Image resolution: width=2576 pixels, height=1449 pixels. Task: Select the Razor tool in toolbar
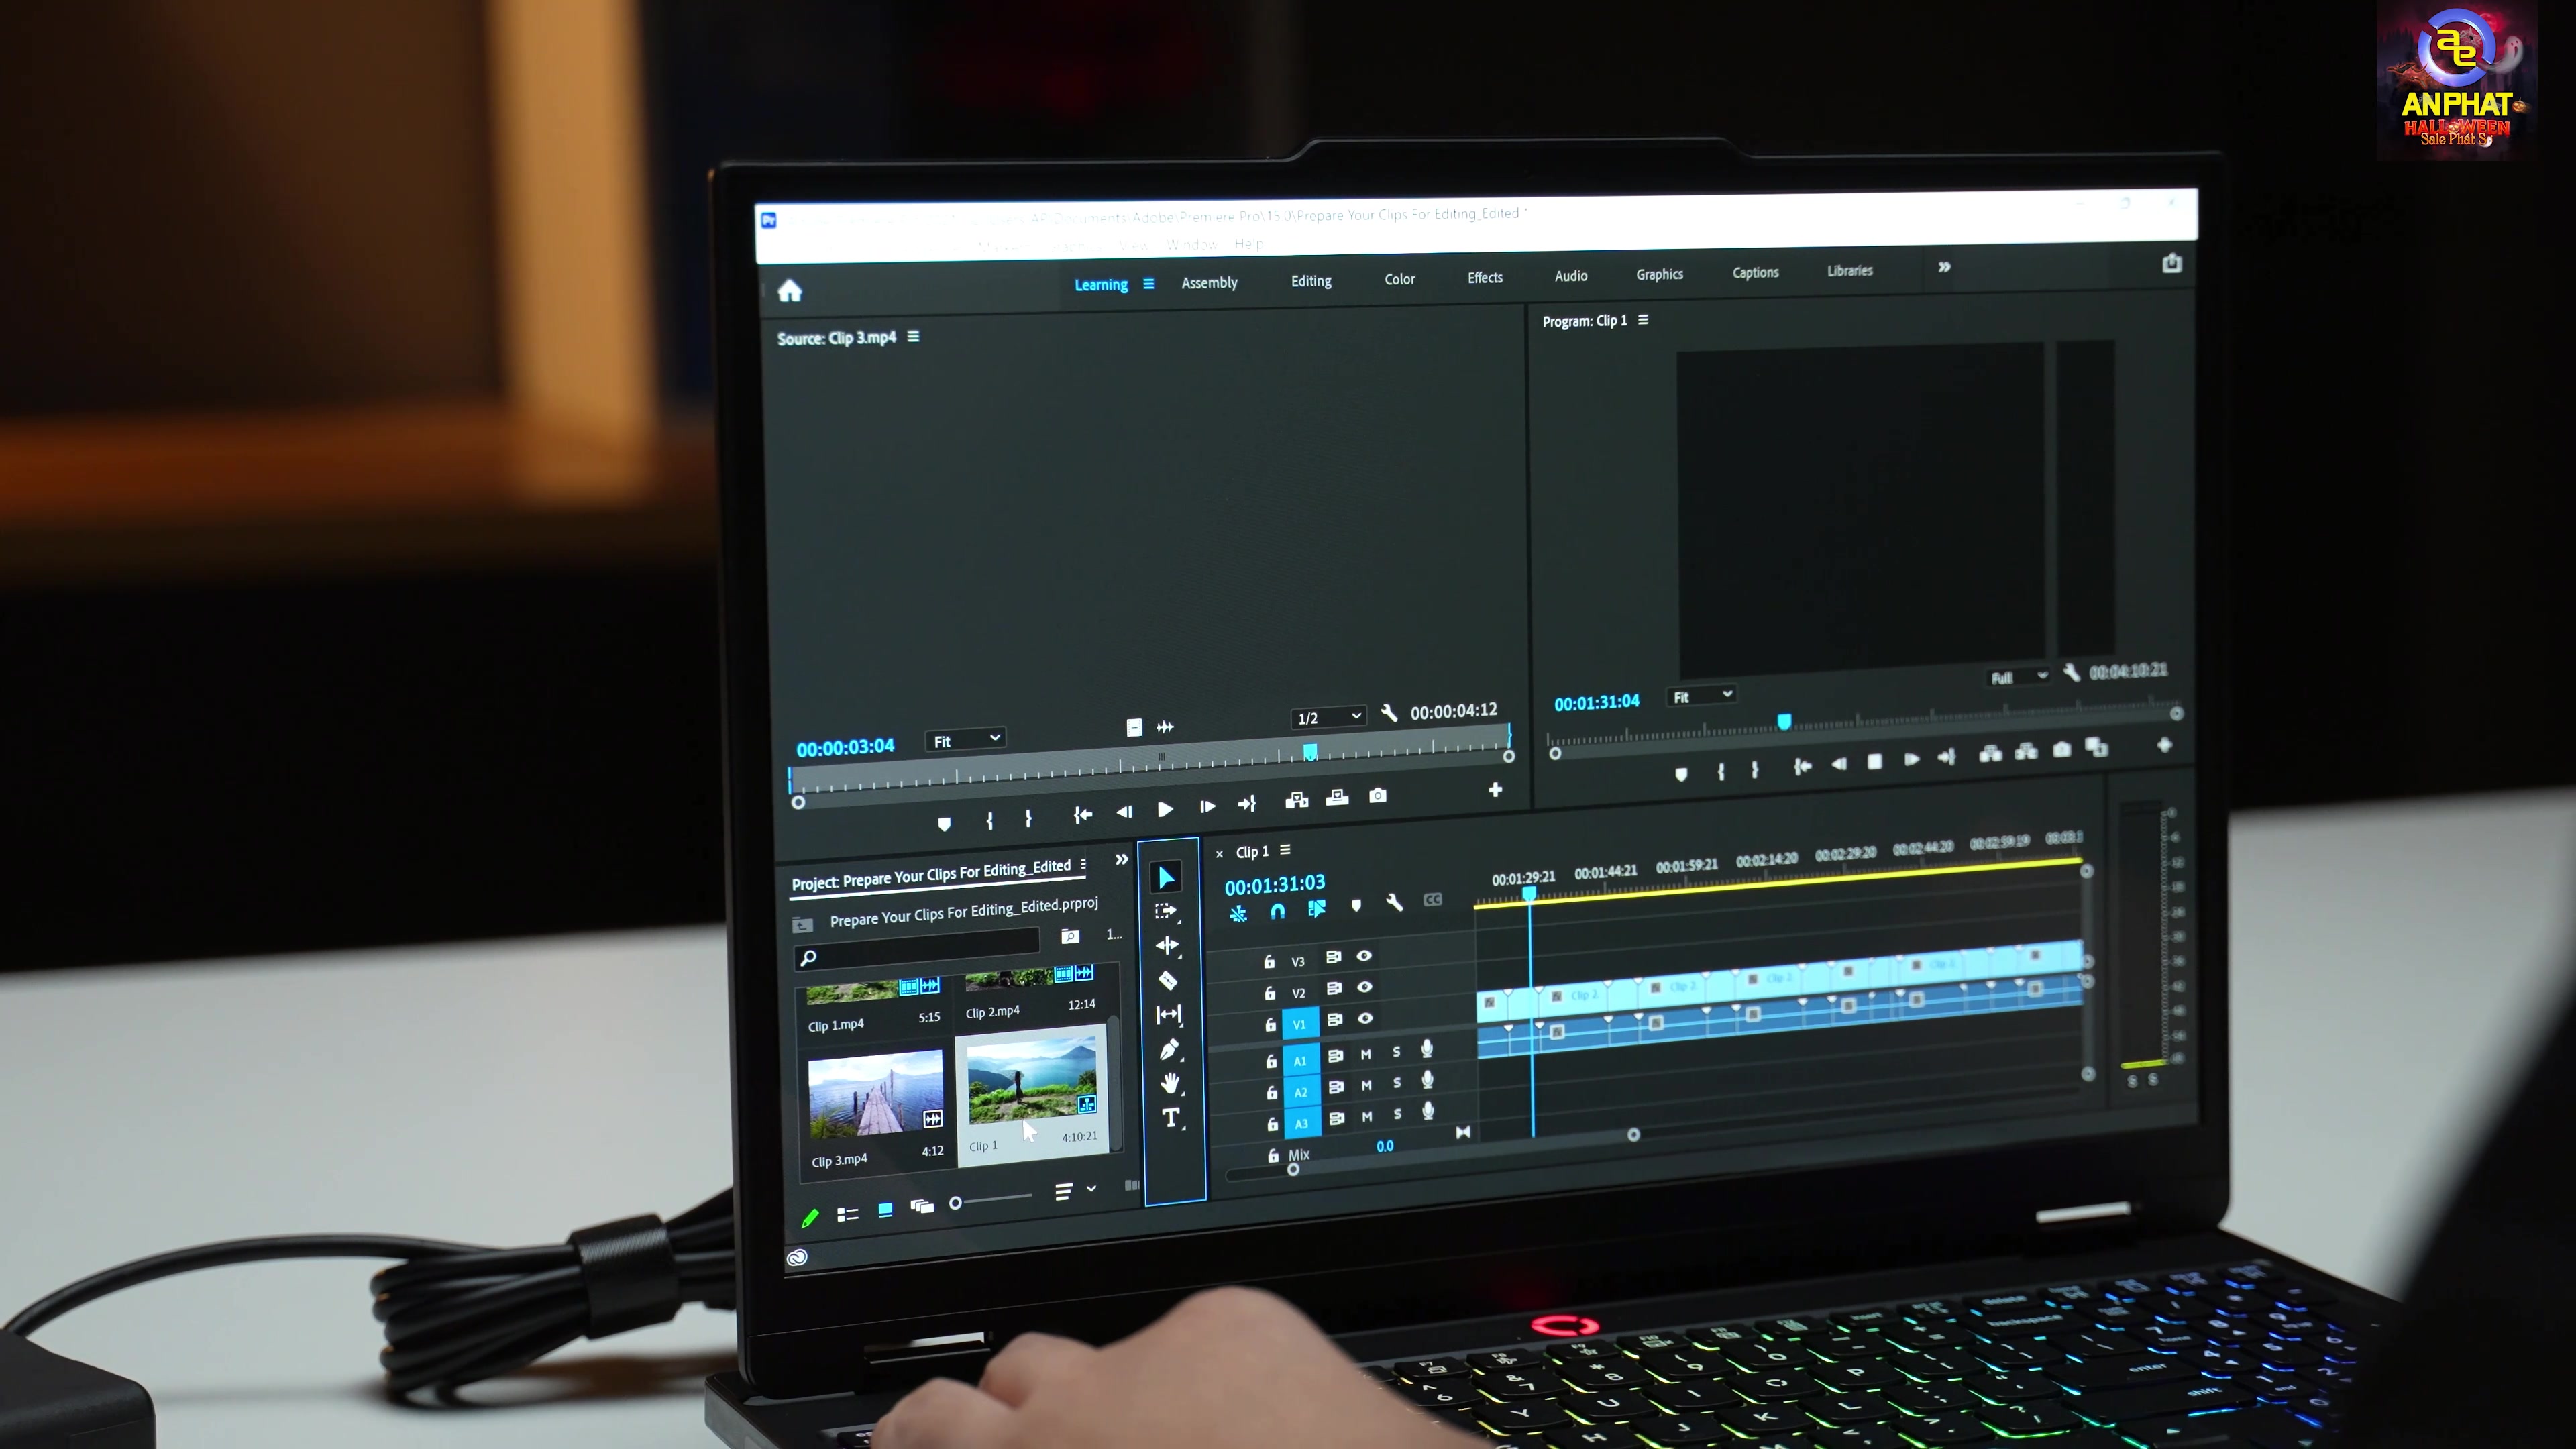pos(1167,980)
